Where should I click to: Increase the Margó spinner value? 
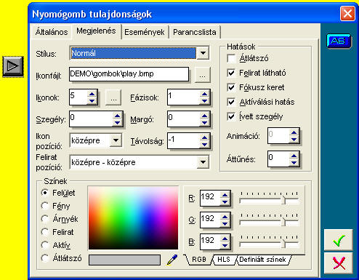(204, 116)
